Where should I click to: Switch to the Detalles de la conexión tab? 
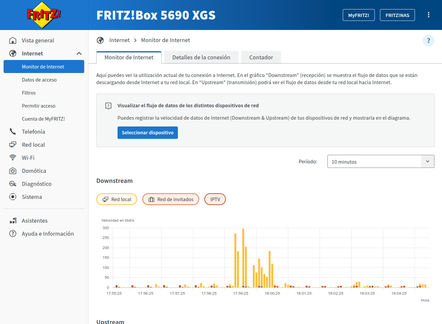(201, 57)
